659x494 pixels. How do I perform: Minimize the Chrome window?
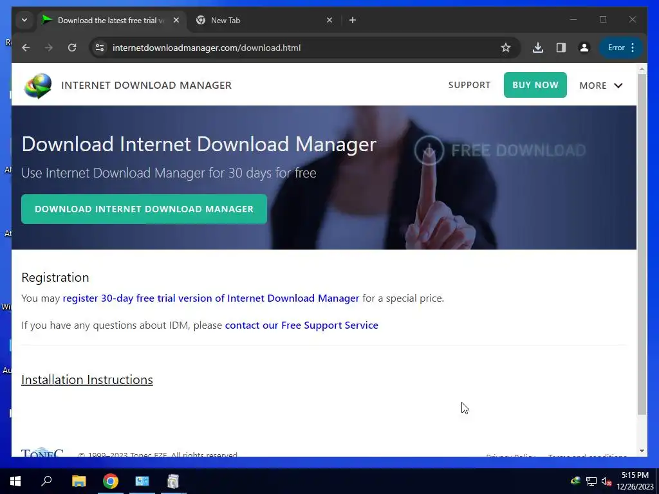(573, 20)
